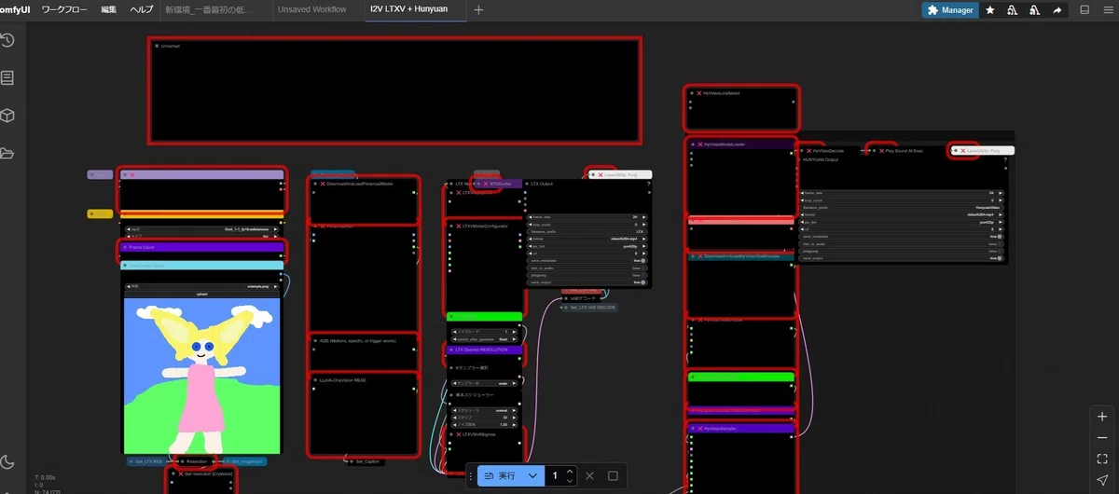Click the clear queue square icon

[x=613, y=475]
